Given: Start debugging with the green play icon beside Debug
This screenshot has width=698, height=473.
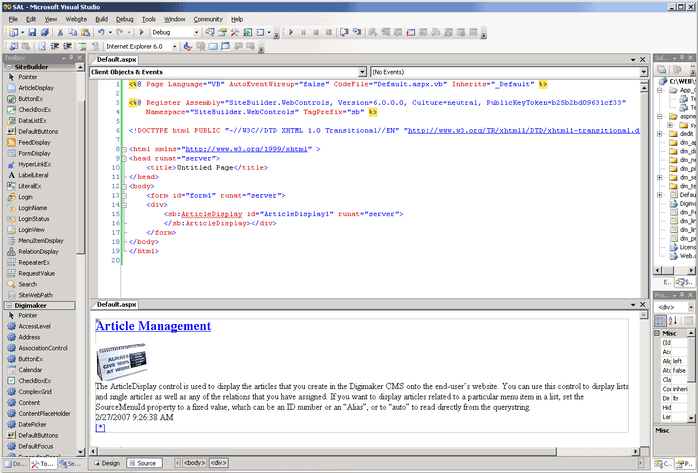Looking at the screenshot, I should click(142, 32).
